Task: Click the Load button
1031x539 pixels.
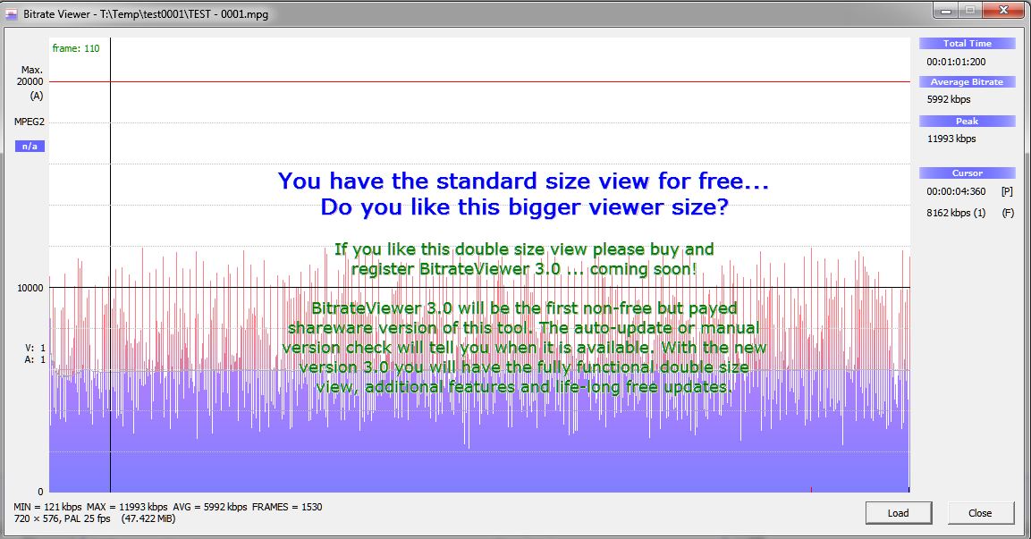Action: pyautogui.click(x=898, y=513)
